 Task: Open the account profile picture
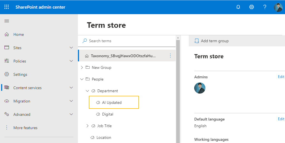(x=278, y=7)
